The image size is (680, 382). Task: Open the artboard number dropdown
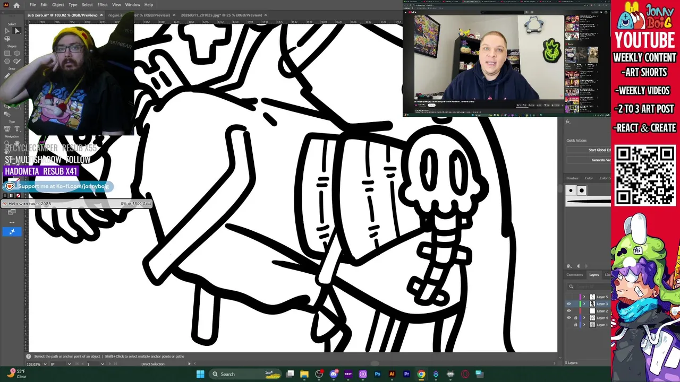(103, 364)
